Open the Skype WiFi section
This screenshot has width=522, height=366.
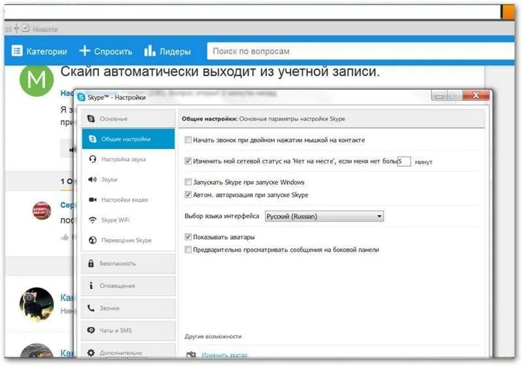pos(128,220)
